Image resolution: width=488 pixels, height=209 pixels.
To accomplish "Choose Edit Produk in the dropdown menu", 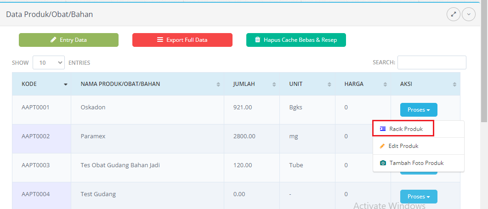I will point(403,146).
